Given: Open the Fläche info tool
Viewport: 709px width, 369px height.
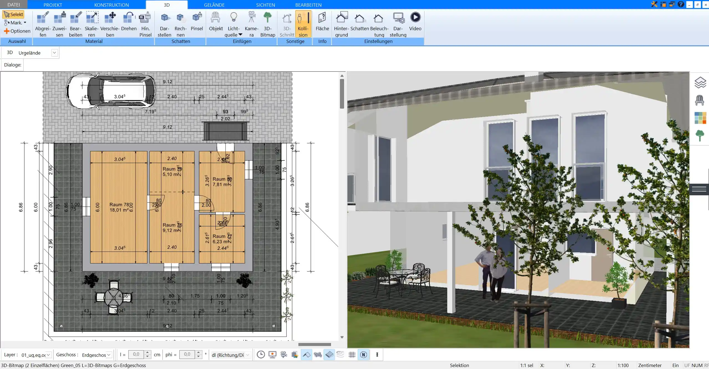Looking at the screenshot, I should click(x=322, y=21).
